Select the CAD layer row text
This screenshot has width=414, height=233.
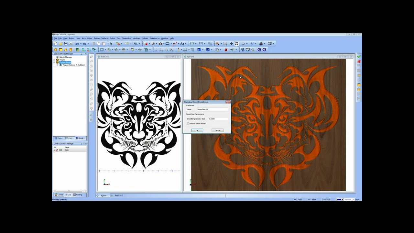(67, 150)
